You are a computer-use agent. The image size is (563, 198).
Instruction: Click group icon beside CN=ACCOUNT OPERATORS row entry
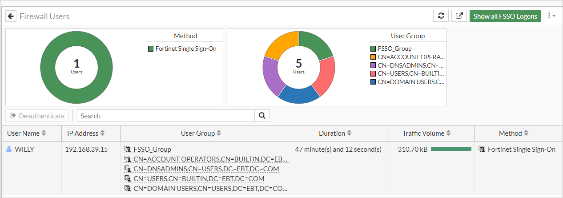click(x=128, y=159)
